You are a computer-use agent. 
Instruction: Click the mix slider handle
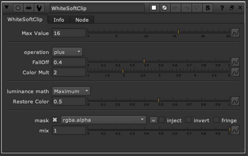pos(230,129)
